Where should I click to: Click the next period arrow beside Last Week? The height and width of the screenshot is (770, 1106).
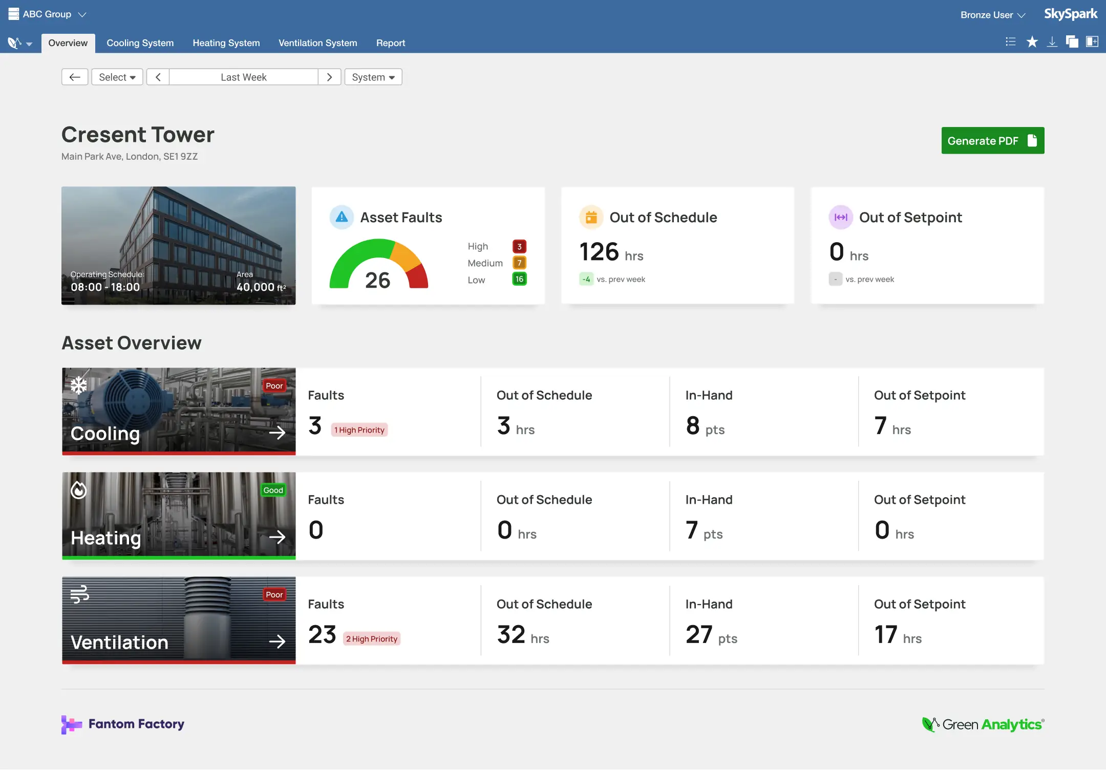coord(329,77)
